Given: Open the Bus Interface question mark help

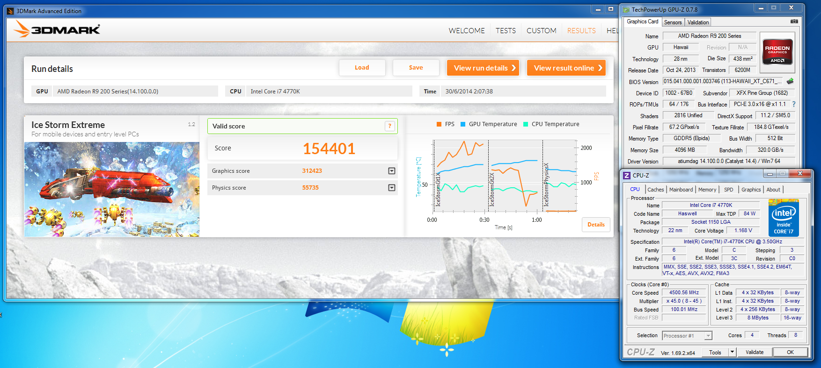Looking at the screenshot, I should (x=794, y=104).
